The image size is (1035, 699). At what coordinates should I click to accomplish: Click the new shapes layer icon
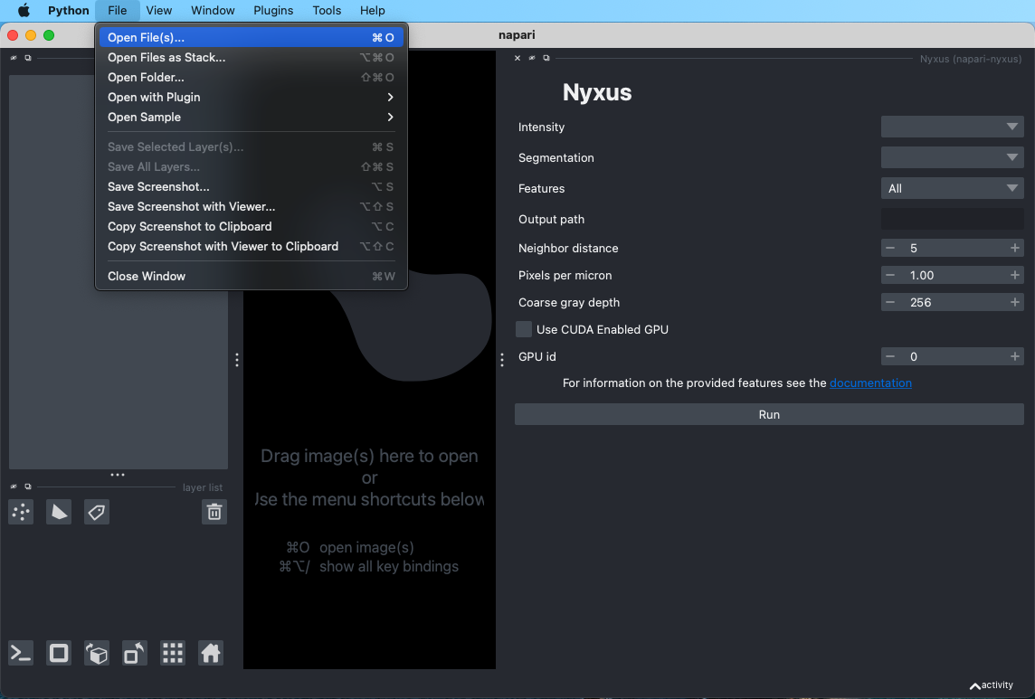59,512
